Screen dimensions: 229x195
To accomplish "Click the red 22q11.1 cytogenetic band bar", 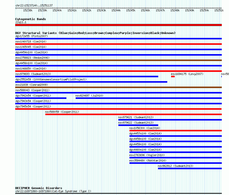I will tap(118, 25).
